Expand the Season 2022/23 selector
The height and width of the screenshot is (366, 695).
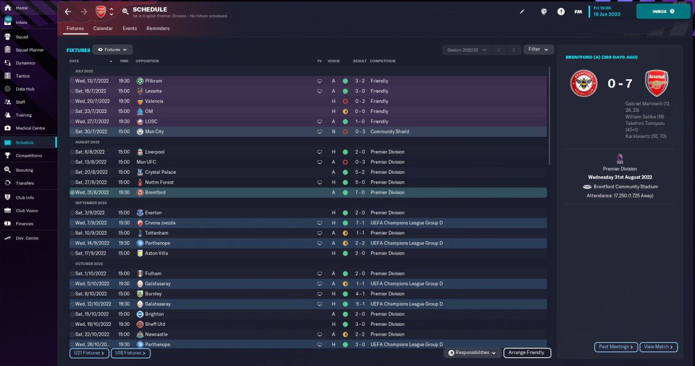click(467, 49)
